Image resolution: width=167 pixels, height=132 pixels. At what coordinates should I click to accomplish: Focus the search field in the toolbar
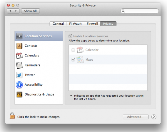click(139, 11)
